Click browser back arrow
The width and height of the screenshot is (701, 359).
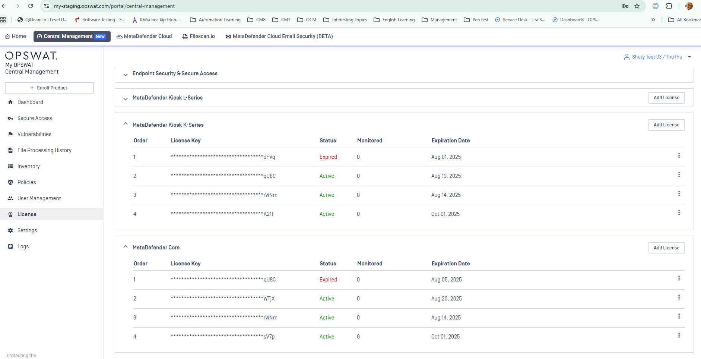pyautogui.click(x=4, y=6)
